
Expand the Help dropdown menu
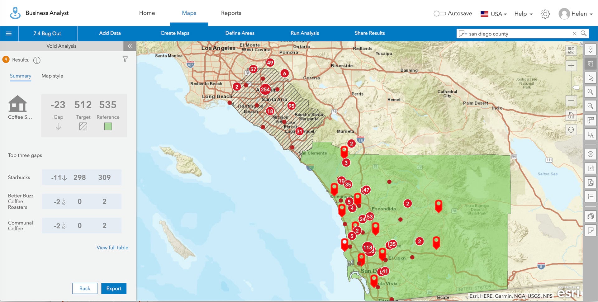click(x=524, y=14)
